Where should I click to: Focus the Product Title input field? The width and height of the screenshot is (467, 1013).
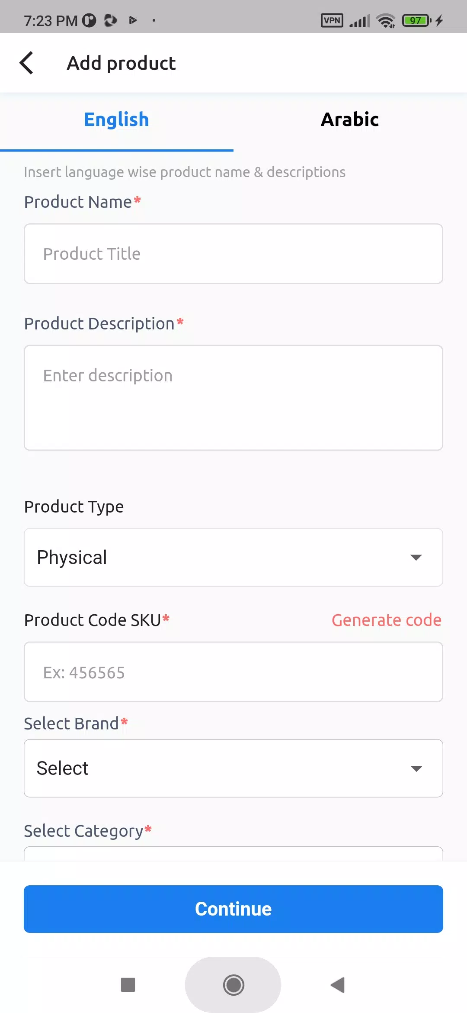[233, 254]
